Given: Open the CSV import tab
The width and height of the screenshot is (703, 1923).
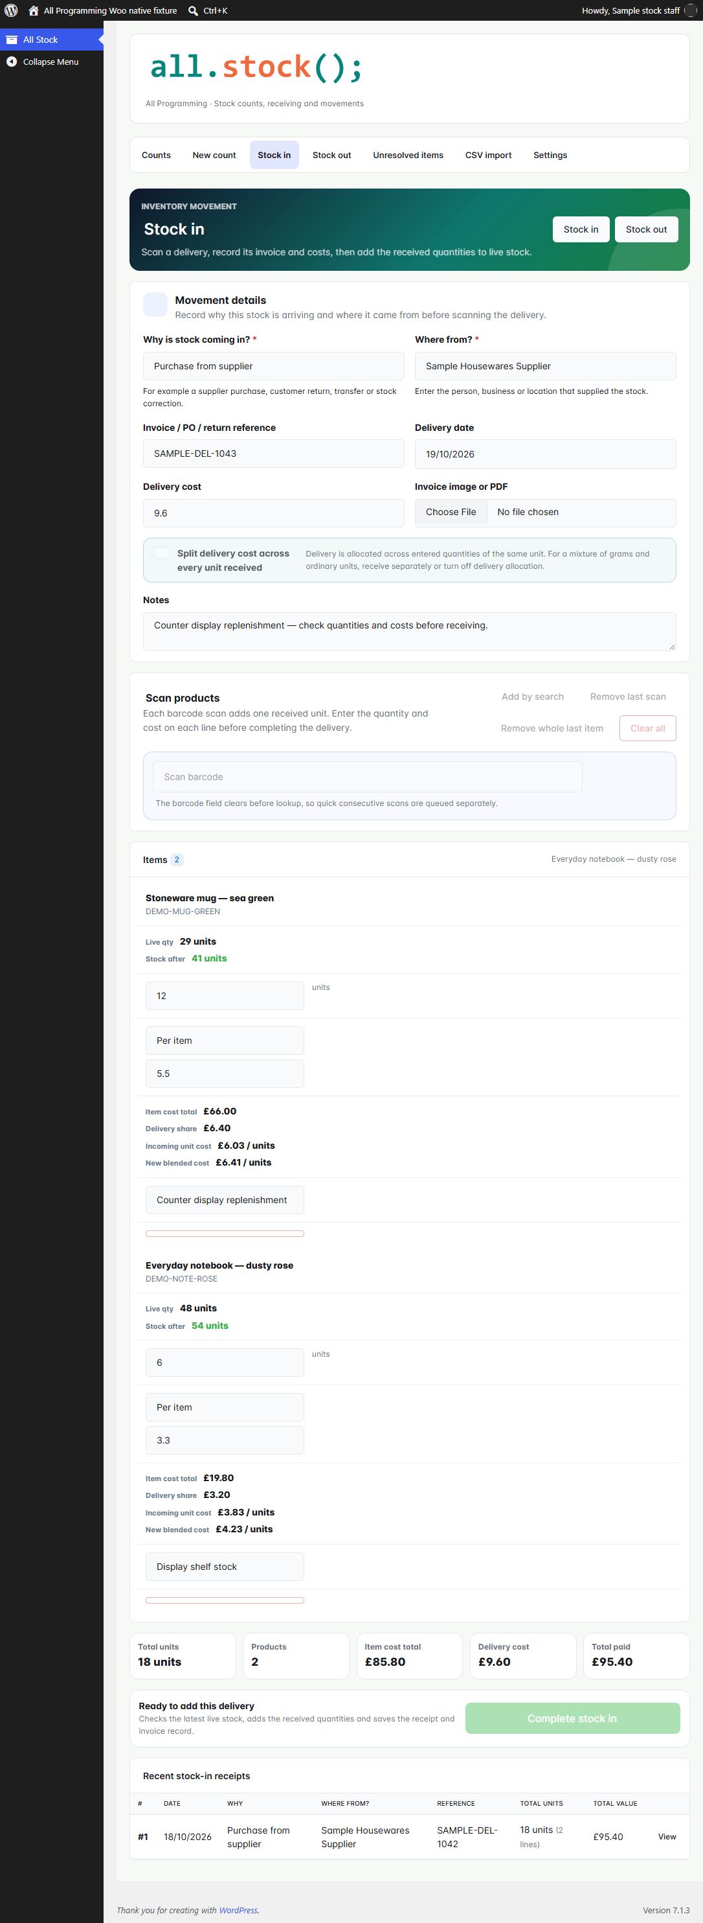Looking at the screenshot, I should click(x=488, y=155).
